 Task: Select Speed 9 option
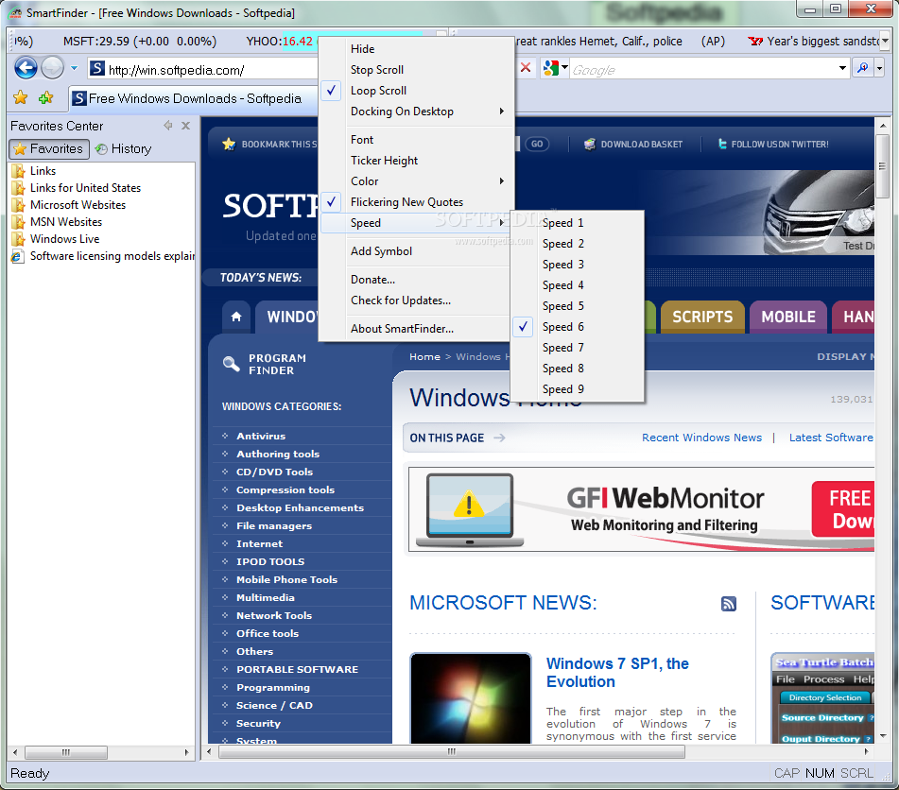click(578, 389)
